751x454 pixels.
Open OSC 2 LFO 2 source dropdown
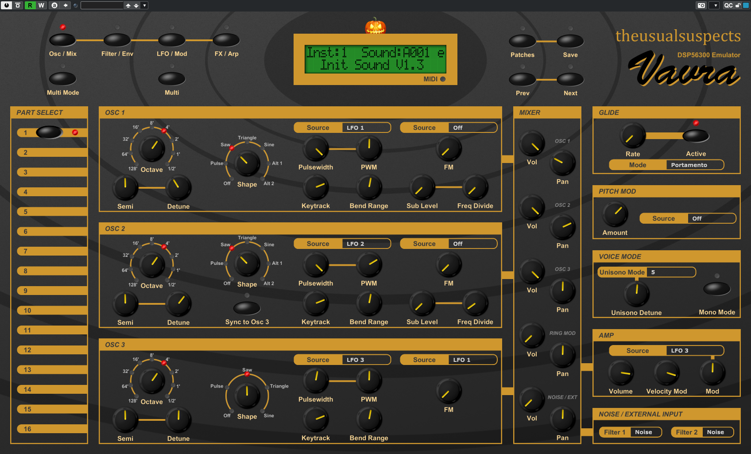coord(366,244)
